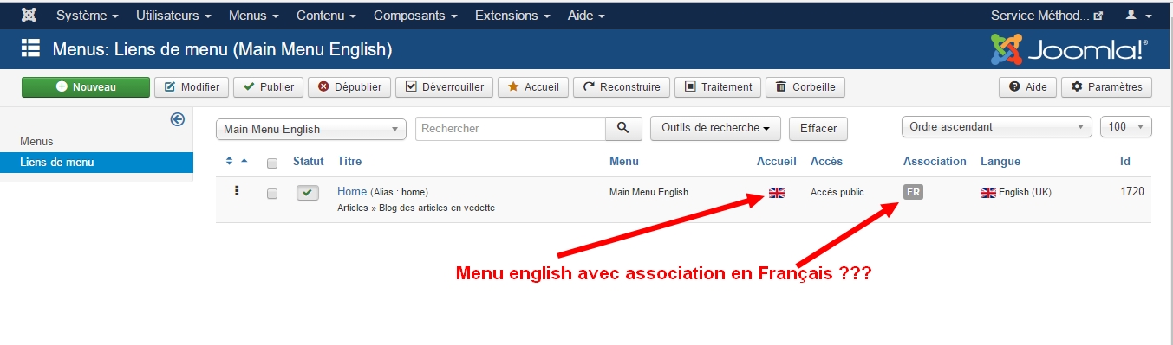Click the Corbeille trash button
The image size is (1173, 345).
click(805, 86)
